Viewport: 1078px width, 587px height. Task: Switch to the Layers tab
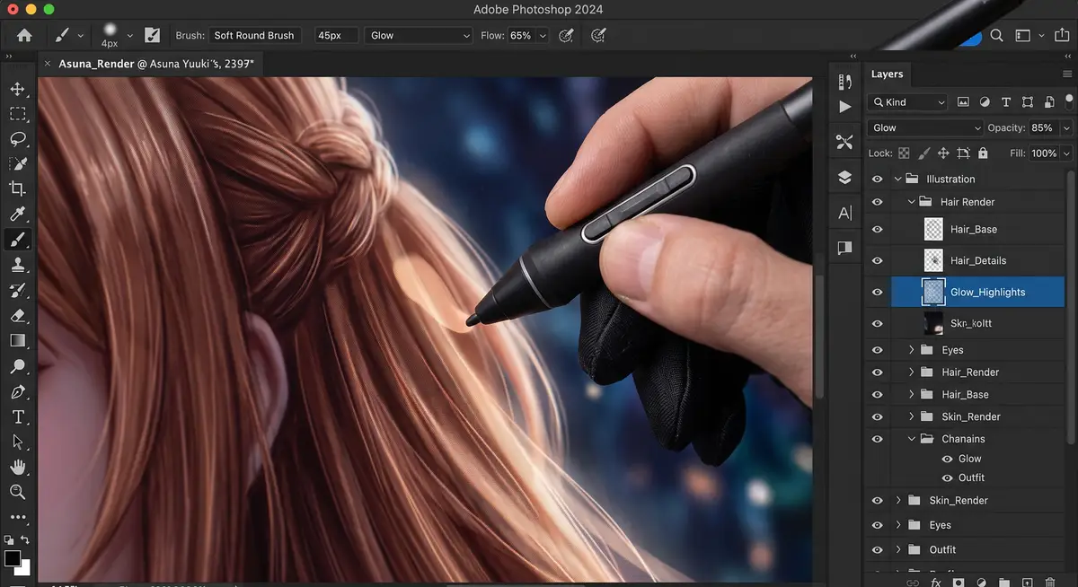pos(887,74)
